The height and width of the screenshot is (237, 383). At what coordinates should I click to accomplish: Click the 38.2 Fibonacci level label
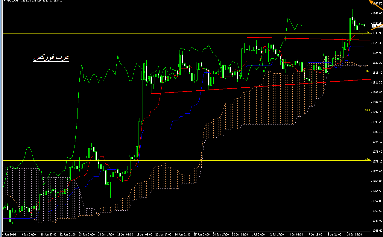[367, 110]
